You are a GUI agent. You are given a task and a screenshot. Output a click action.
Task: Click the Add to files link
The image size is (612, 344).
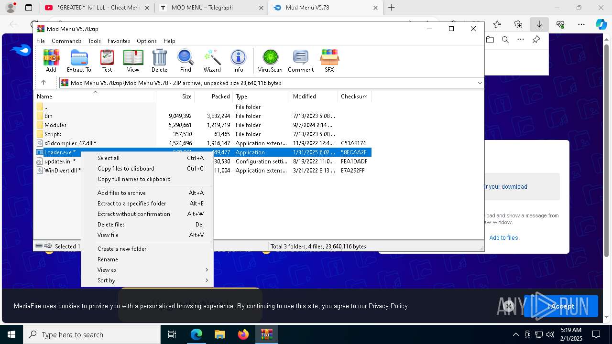[x=503, y=238]
